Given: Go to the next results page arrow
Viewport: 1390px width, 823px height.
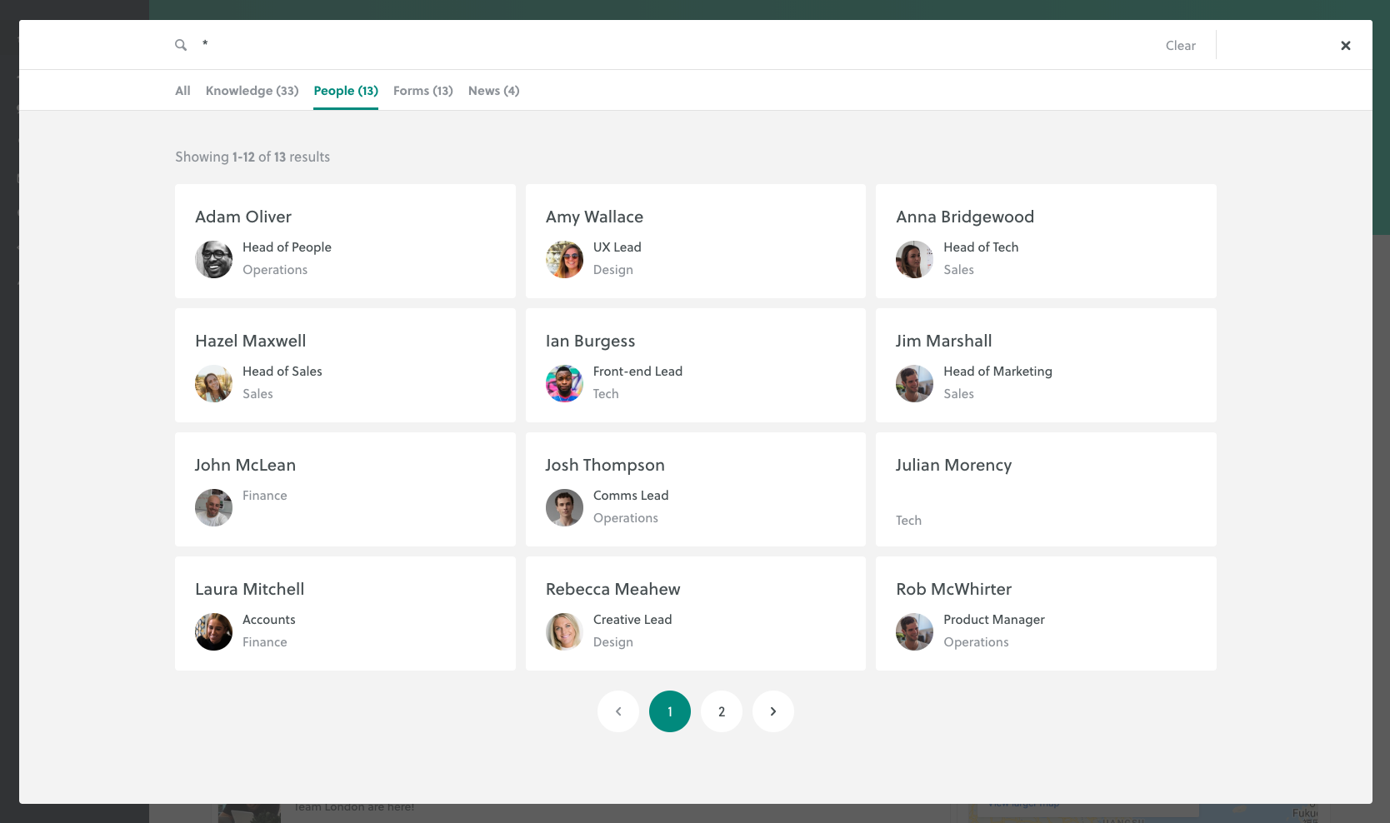Looking at the screenshot, I should [772, 711].
